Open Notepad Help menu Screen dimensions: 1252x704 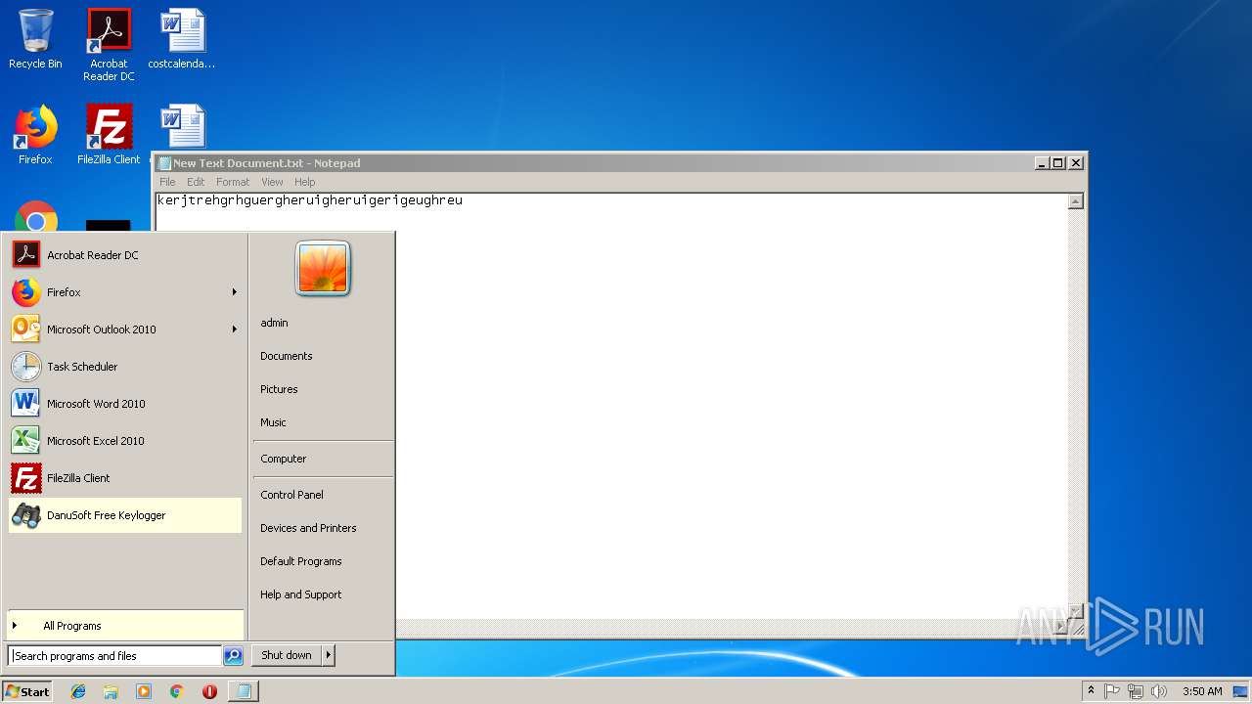pyautogui.click(x=305, y=182)
